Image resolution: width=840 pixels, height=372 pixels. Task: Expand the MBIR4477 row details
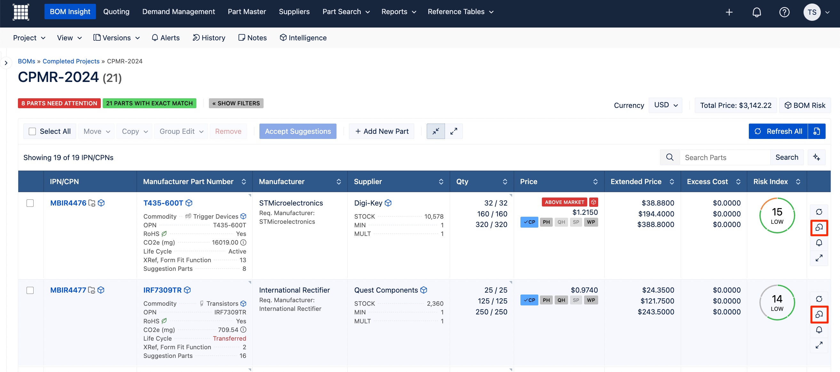(x=819, y=345)
